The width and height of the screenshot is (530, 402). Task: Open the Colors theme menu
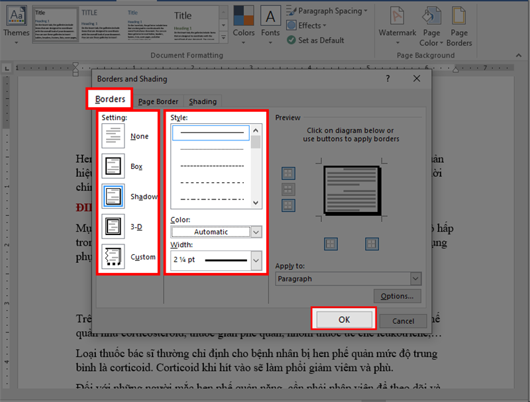243,25
